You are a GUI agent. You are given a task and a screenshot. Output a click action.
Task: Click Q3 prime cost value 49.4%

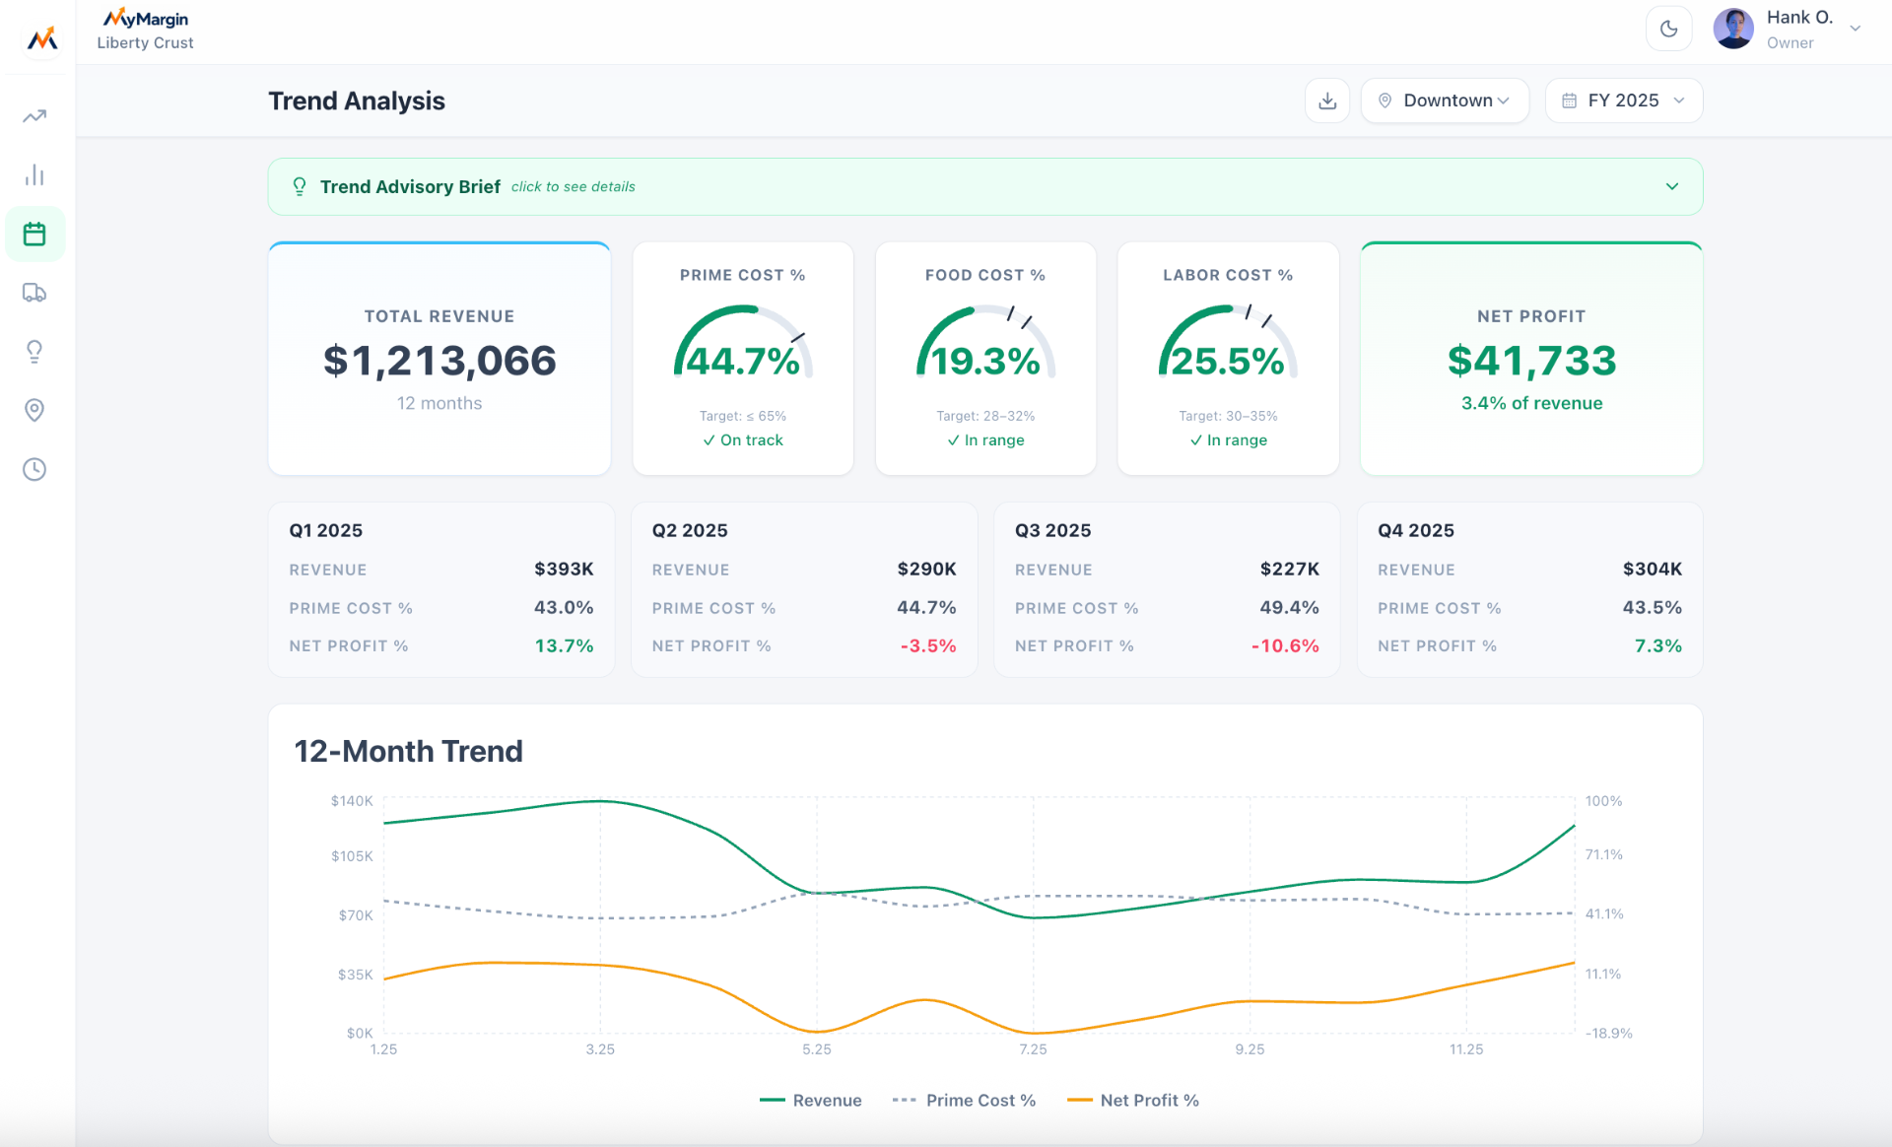1289,607
